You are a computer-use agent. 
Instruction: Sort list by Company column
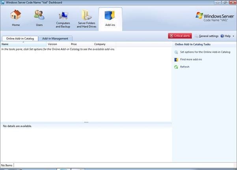104,44
